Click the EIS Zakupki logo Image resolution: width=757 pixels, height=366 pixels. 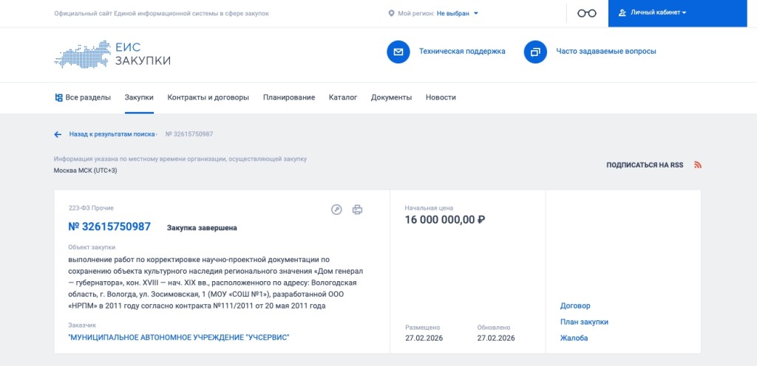(112, 54)
